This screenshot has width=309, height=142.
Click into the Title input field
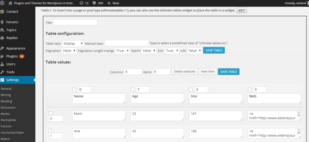coord(75,22)
